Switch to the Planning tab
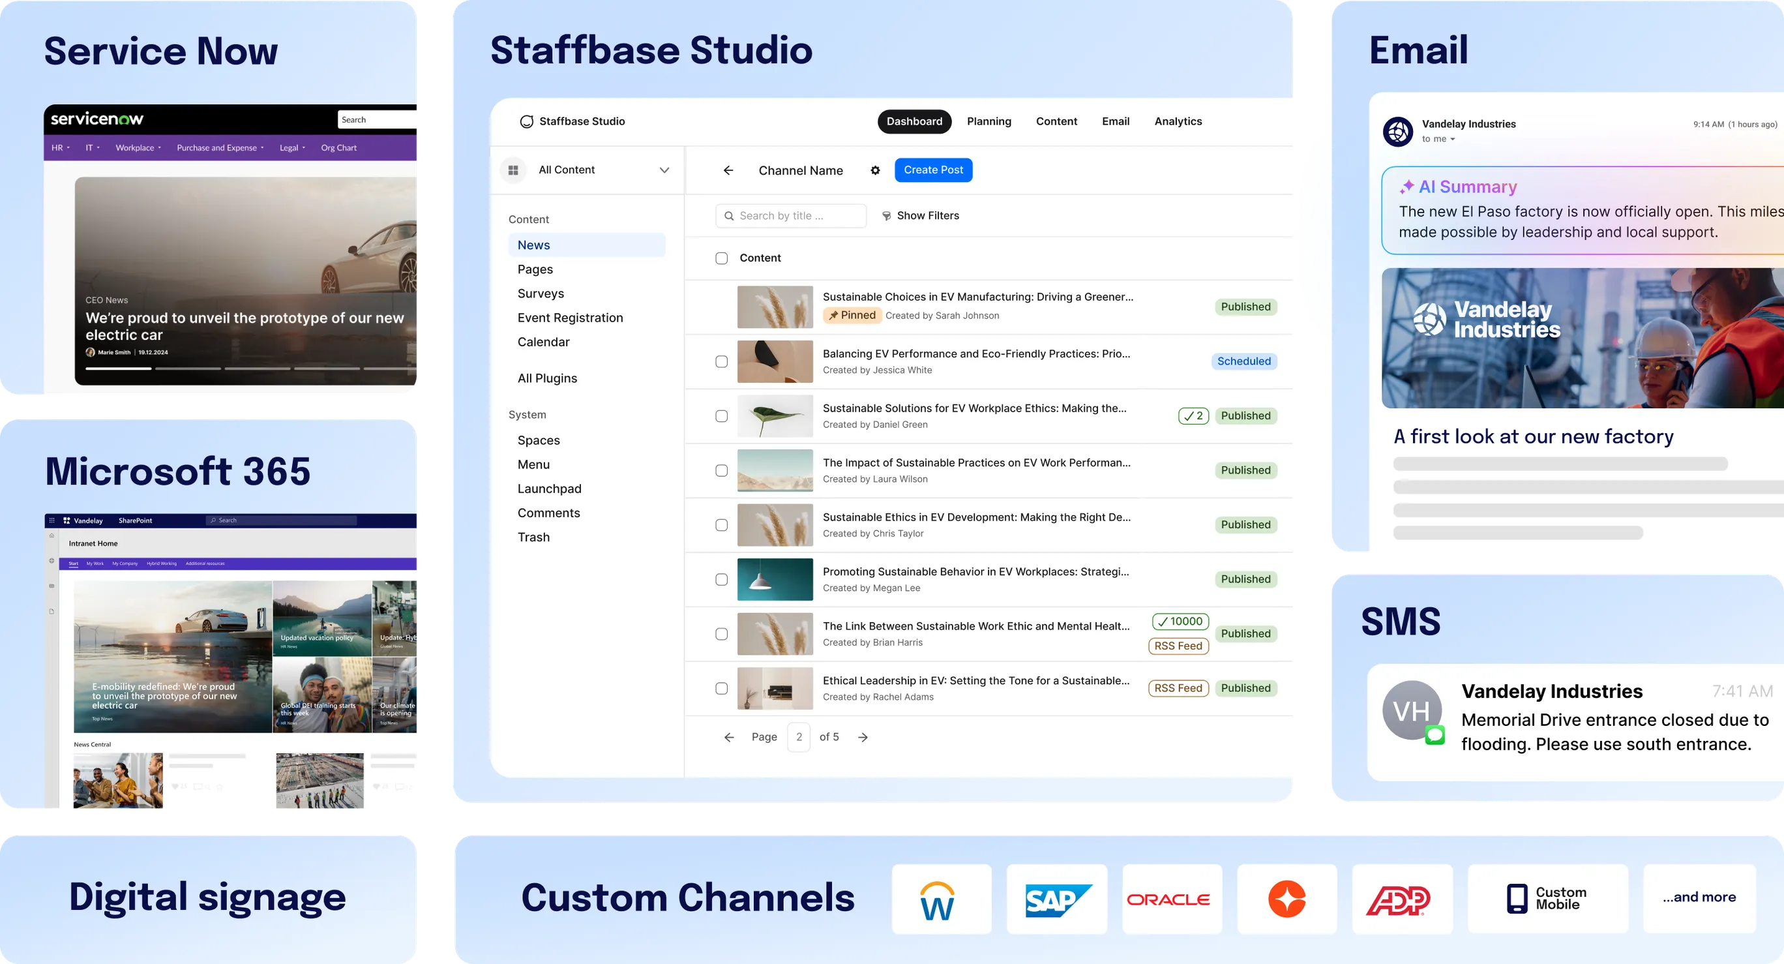This screenshot has width=1784, height=964. pos(989,121)
